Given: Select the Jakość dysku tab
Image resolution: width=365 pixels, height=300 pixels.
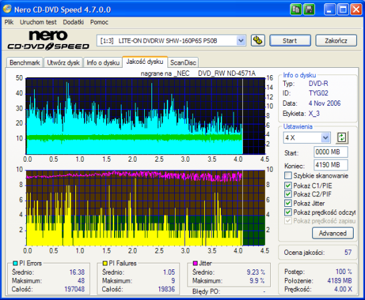Looking at the screenshot, I should 145,61.
